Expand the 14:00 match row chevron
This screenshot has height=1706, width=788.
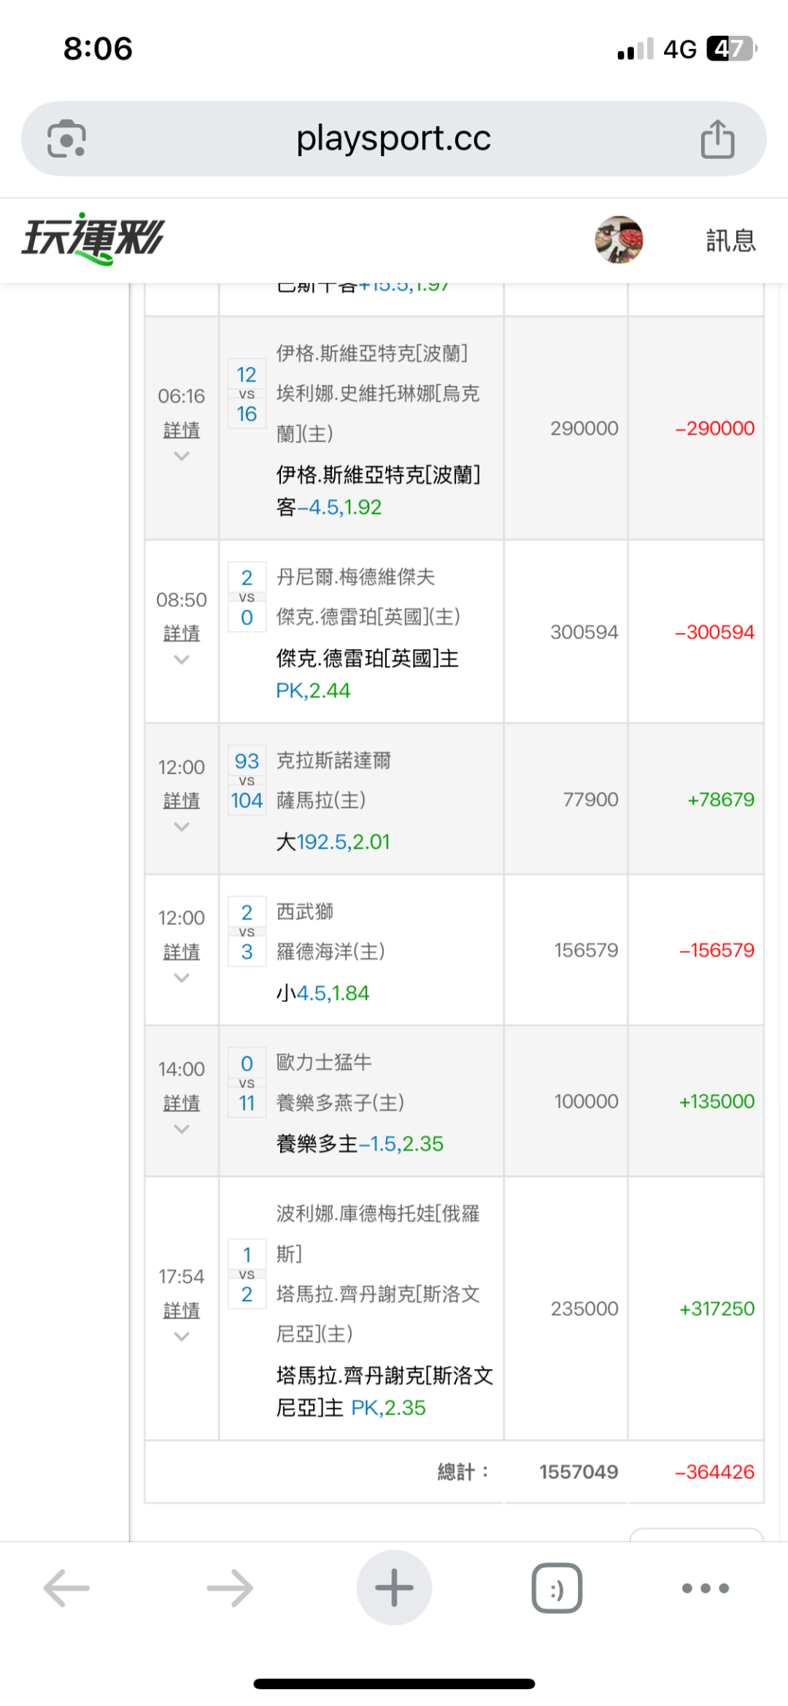click(182, 1129)
